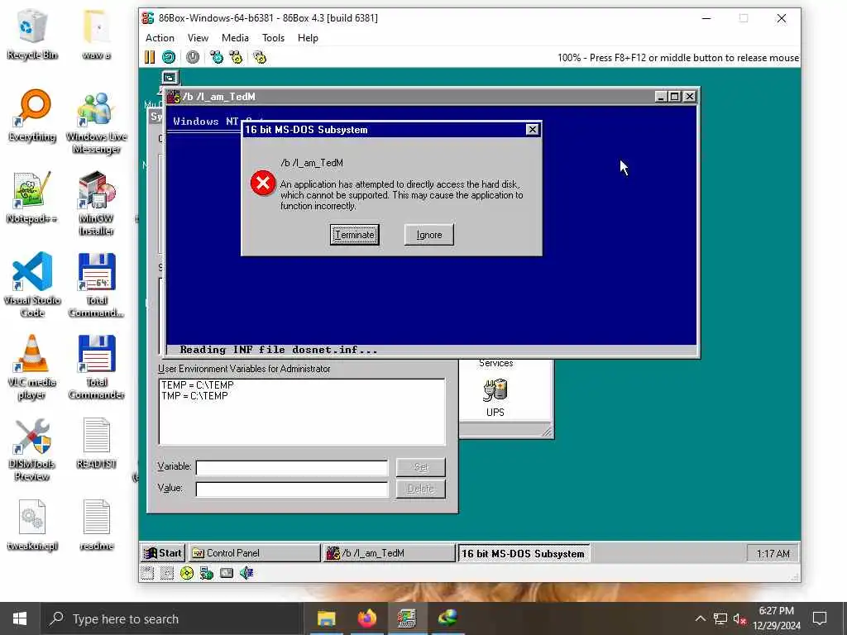Send Ctrl+Alt+Del using the toolbar icon
Image resolution: width=847 pixels, height=635 pixels.
pos(217,57)
